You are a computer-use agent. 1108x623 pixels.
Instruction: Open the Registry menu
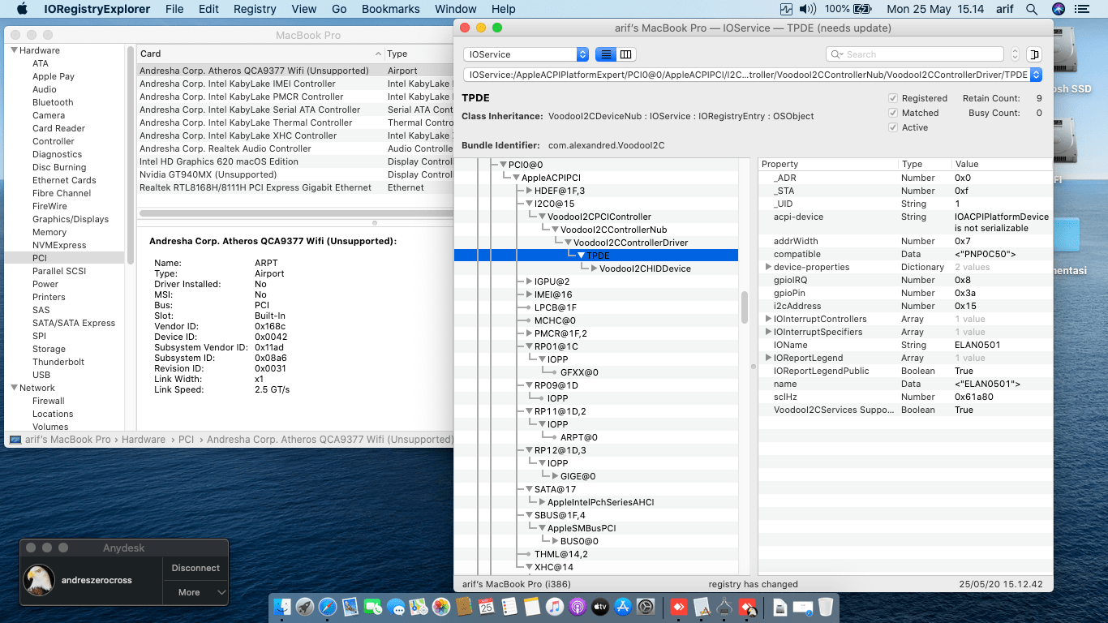[255, 9]
